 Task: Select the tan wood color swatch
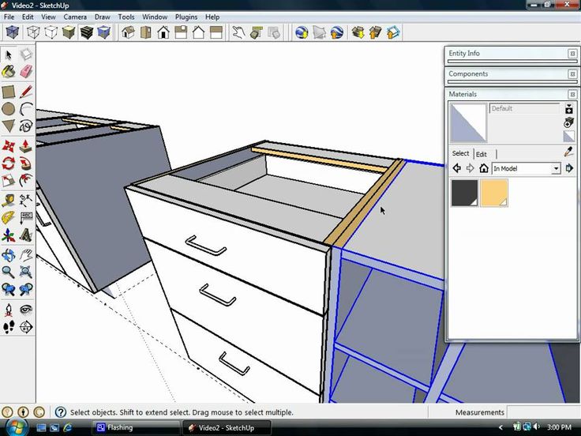494,193
